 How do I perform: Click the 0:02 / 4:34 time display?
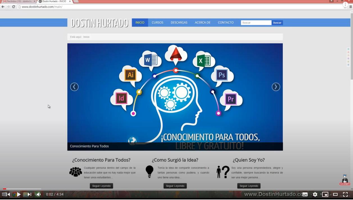tap(55, 194)
